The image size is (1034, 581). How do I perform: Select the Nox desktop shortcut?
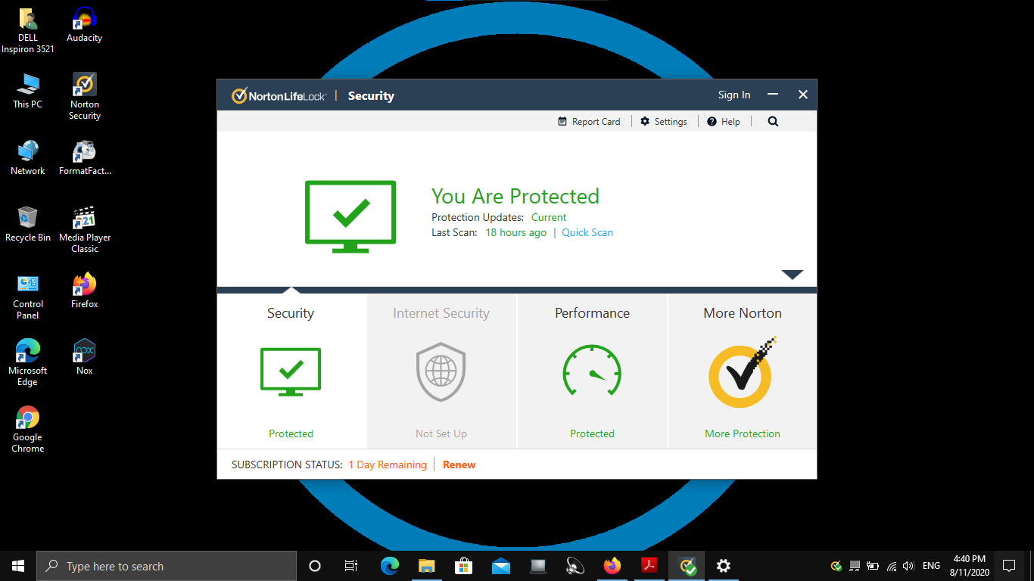click(85, 358)
